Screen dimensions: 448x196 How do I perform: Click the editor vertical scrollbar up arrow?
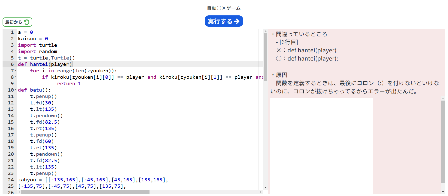(265, 31)
